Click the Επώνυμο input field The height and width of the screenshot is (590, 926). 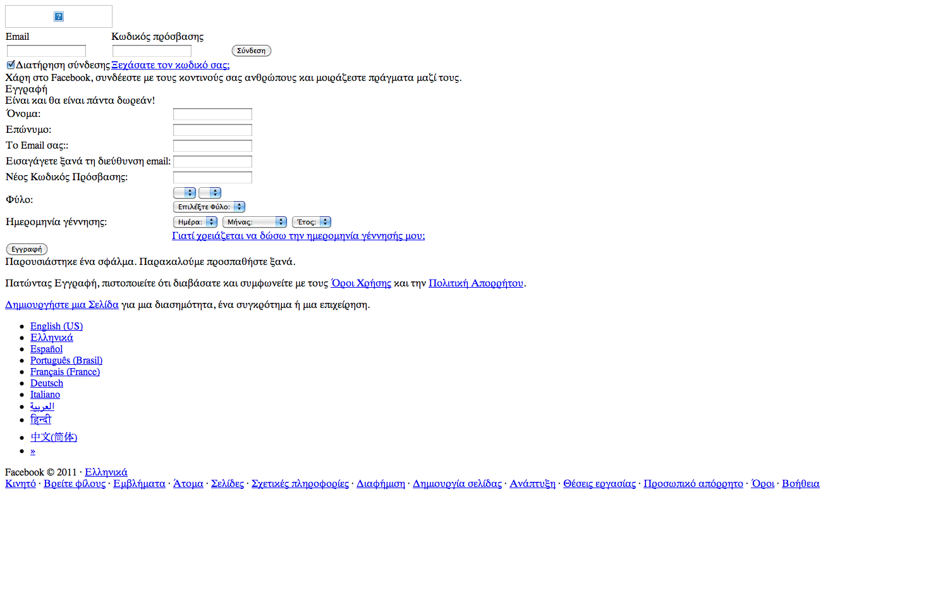pos(212,130)
